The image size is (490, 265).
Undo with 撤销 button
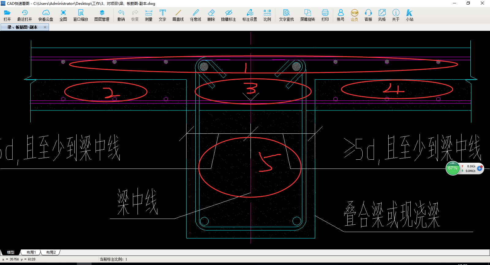point(121,15)
